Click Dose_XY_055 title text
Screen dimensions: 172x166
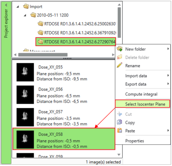click(x=51, y=67)
